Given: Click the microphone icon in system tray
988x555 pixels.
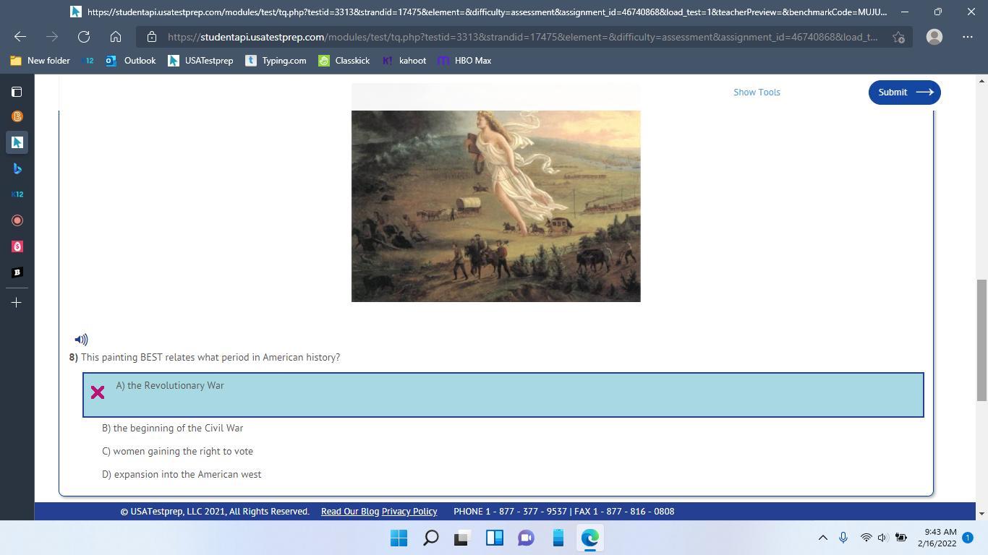Looking at the screenshot, I should pyautogui.click(x=843, y=538).
